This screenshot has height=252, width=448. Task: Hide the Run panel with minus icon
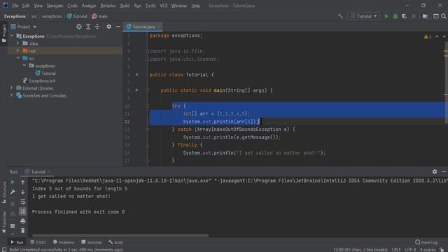tap(444, 171)
